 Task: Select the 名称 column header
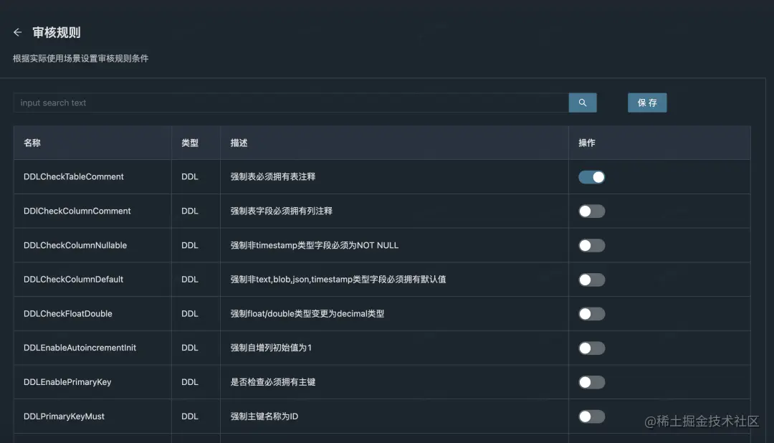pyautogui.click(x=32, y=143)
